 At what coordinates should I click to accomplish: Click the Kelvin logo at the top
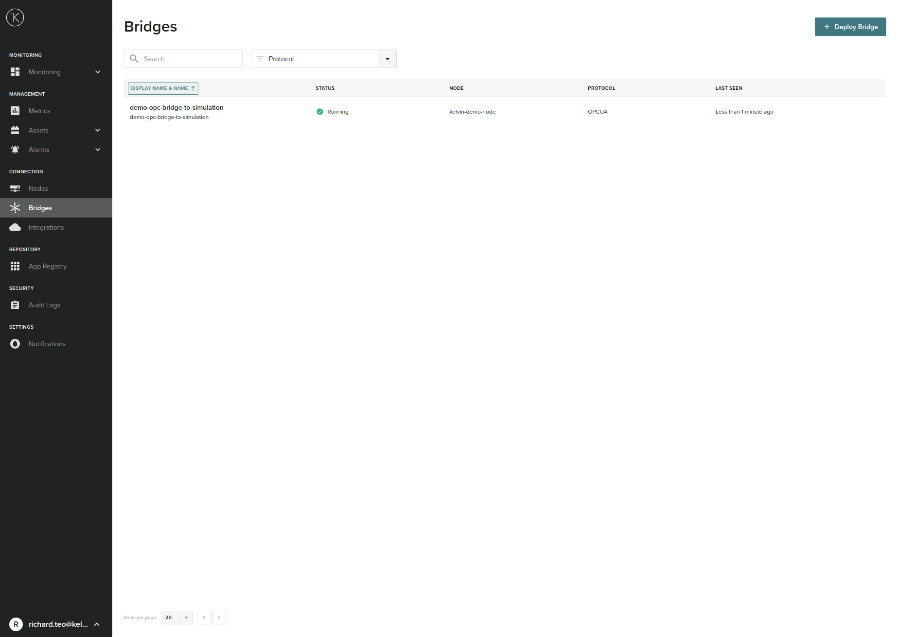click(15, 17)
